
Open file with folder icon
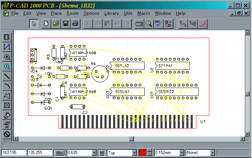[x=56, y=24]
